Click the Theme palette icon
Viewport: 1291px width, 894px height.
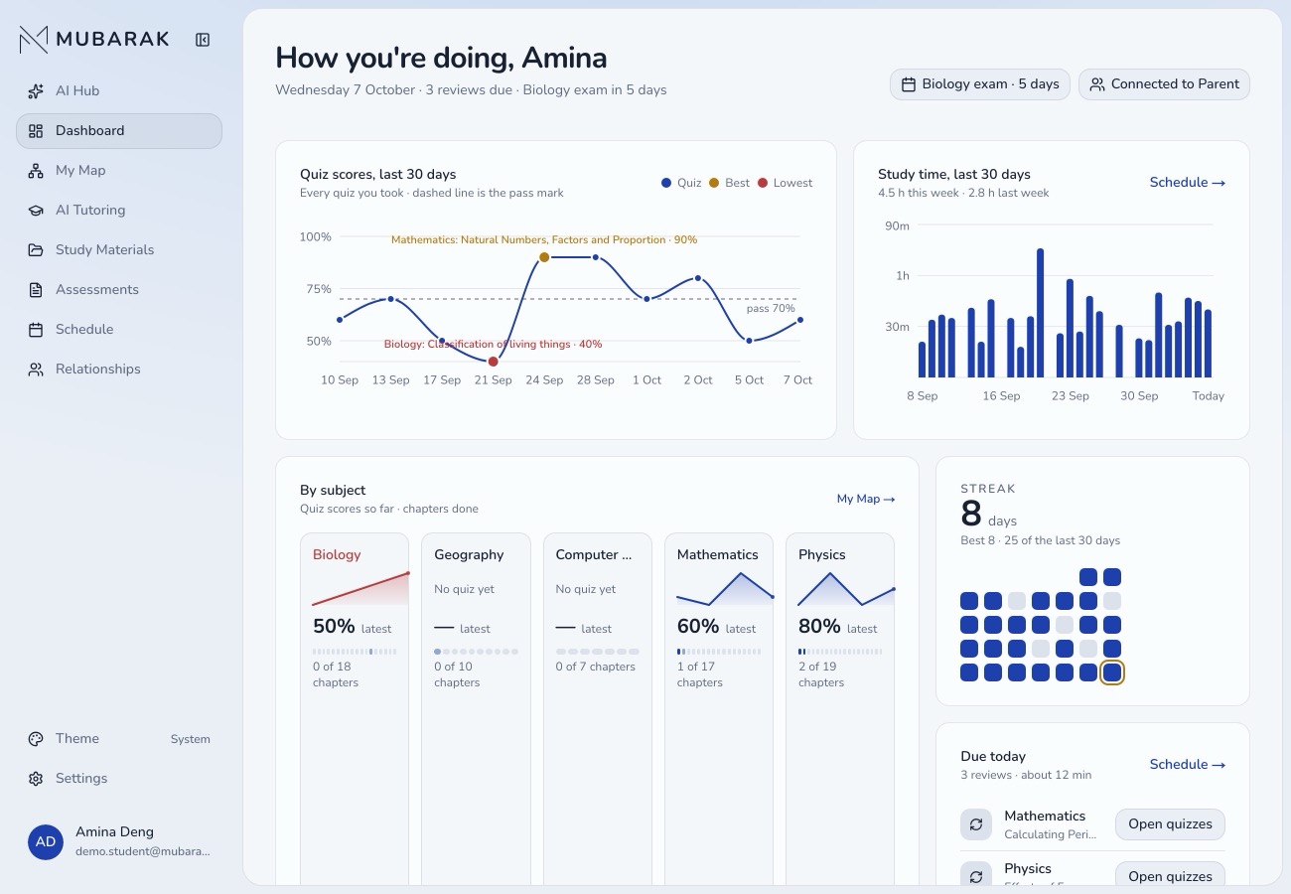[36, 738]
